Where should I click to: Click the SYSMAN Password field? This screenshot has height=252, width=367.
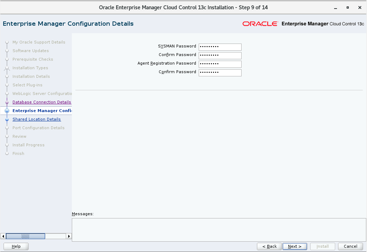coord(220,47)
